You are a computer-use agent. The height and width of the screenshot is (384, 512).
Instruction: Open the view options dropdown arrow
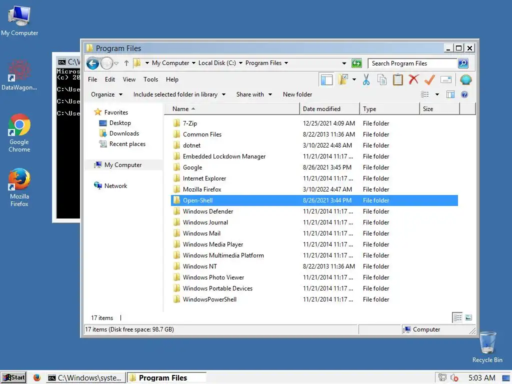point(437,94)
